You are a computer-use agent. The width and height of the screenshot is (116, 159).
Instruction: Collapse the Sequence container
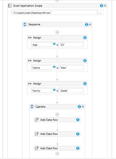[90, 24]
